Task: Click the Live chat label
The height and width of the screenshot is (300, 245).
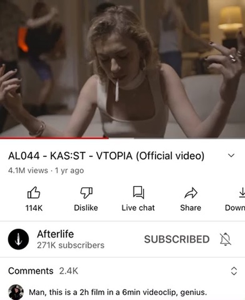Action: click(x=138, y=208)
